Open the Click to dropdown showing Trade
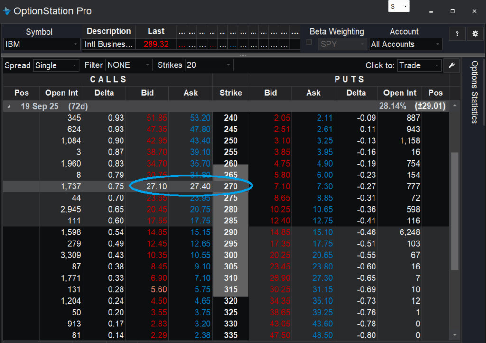The height and width of the screenshot is (343, 486). point(419,65)
